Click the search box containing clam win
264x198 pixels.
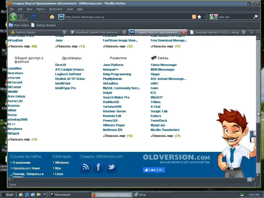coord(235,17)
